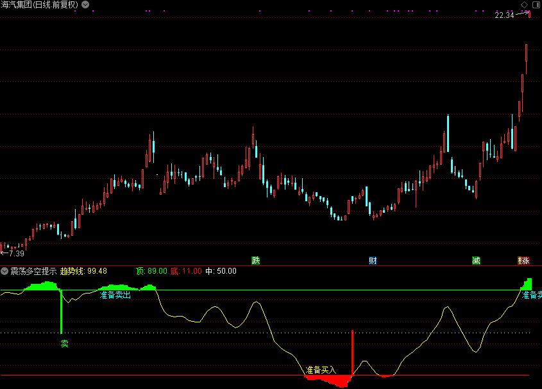Expand the 震荡多空提示 indicator dropdown arrow
542x389 pixels.
coord(4,271)
